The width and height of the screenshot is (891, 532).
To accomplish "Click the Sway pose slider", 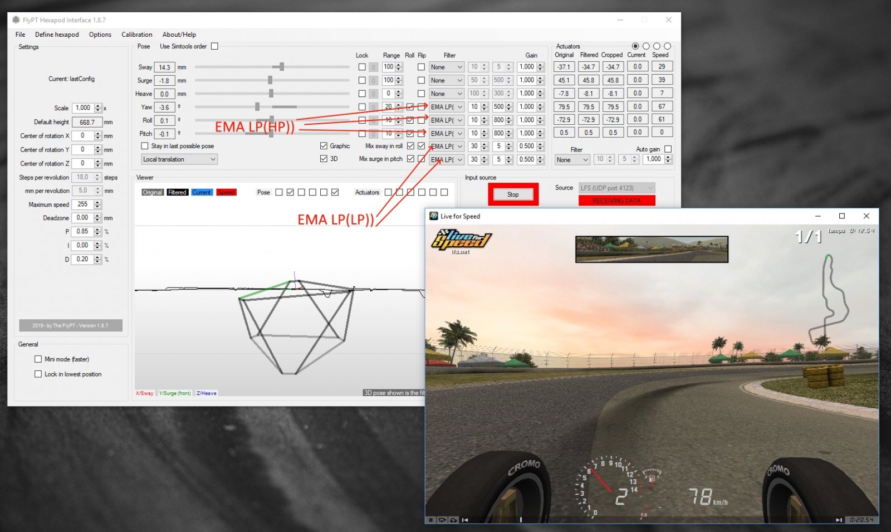I will click(x=272, y=67).
